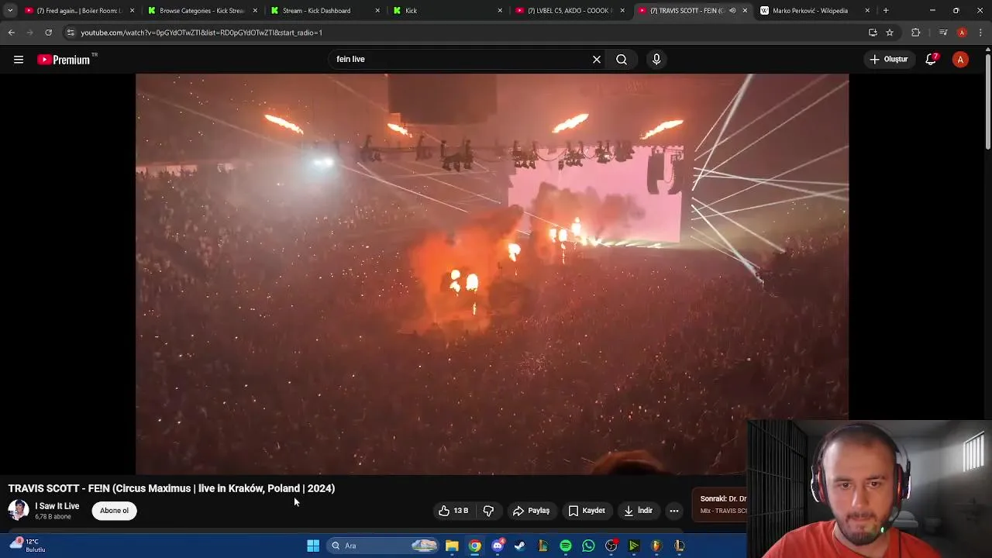Viewport: 992px width, 558px height.
Task: Click the video player to pause
Action: (492, 274)
